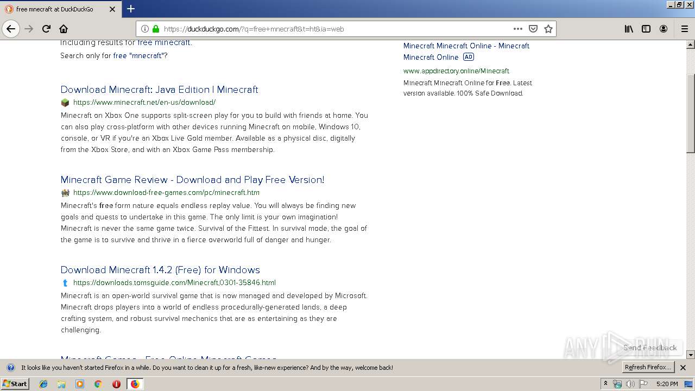
Task: Open downloads.tomsguide.com URL link
Action: pos(174,282)
